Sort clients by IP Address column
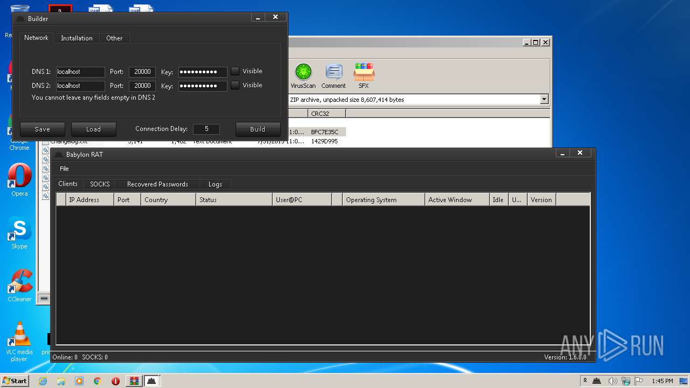The width and height of the screenshot is (690, 388). click(90, 199)
